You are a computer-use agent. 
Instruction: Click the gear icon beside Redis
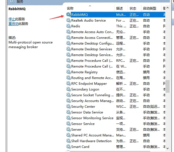click(68, 26)
